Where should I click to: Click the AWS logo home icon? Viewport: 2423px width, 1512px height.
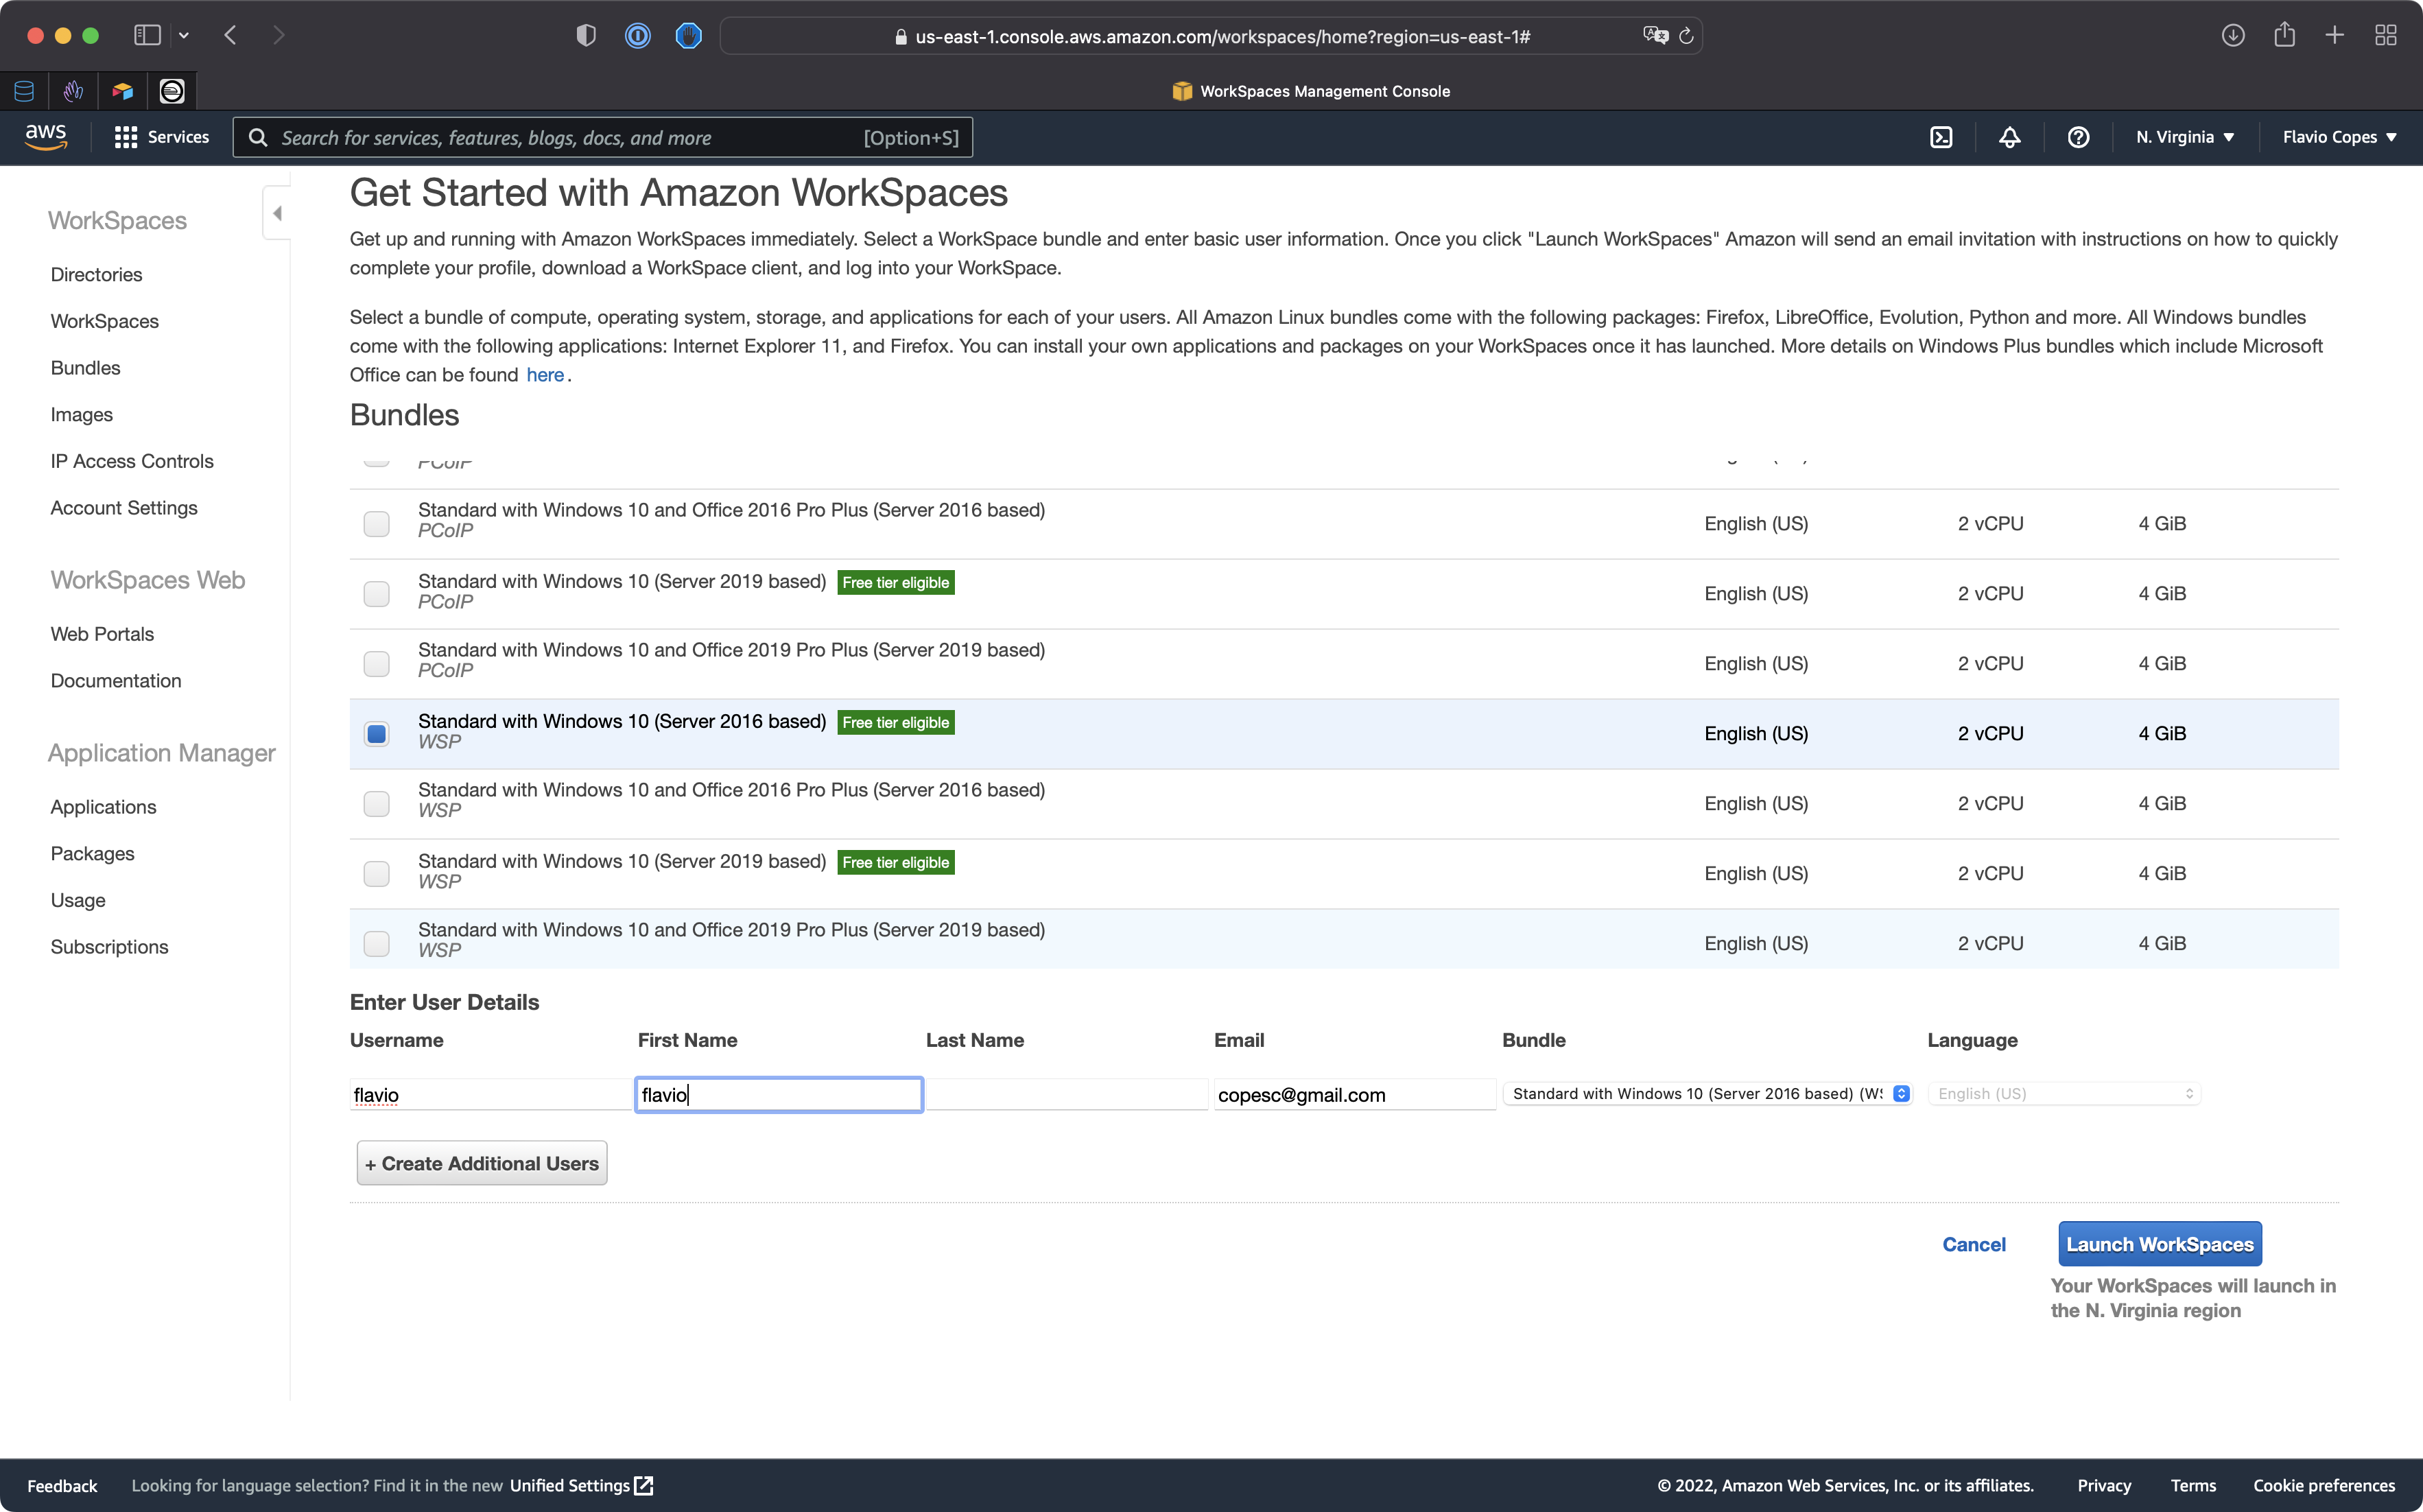46,137
